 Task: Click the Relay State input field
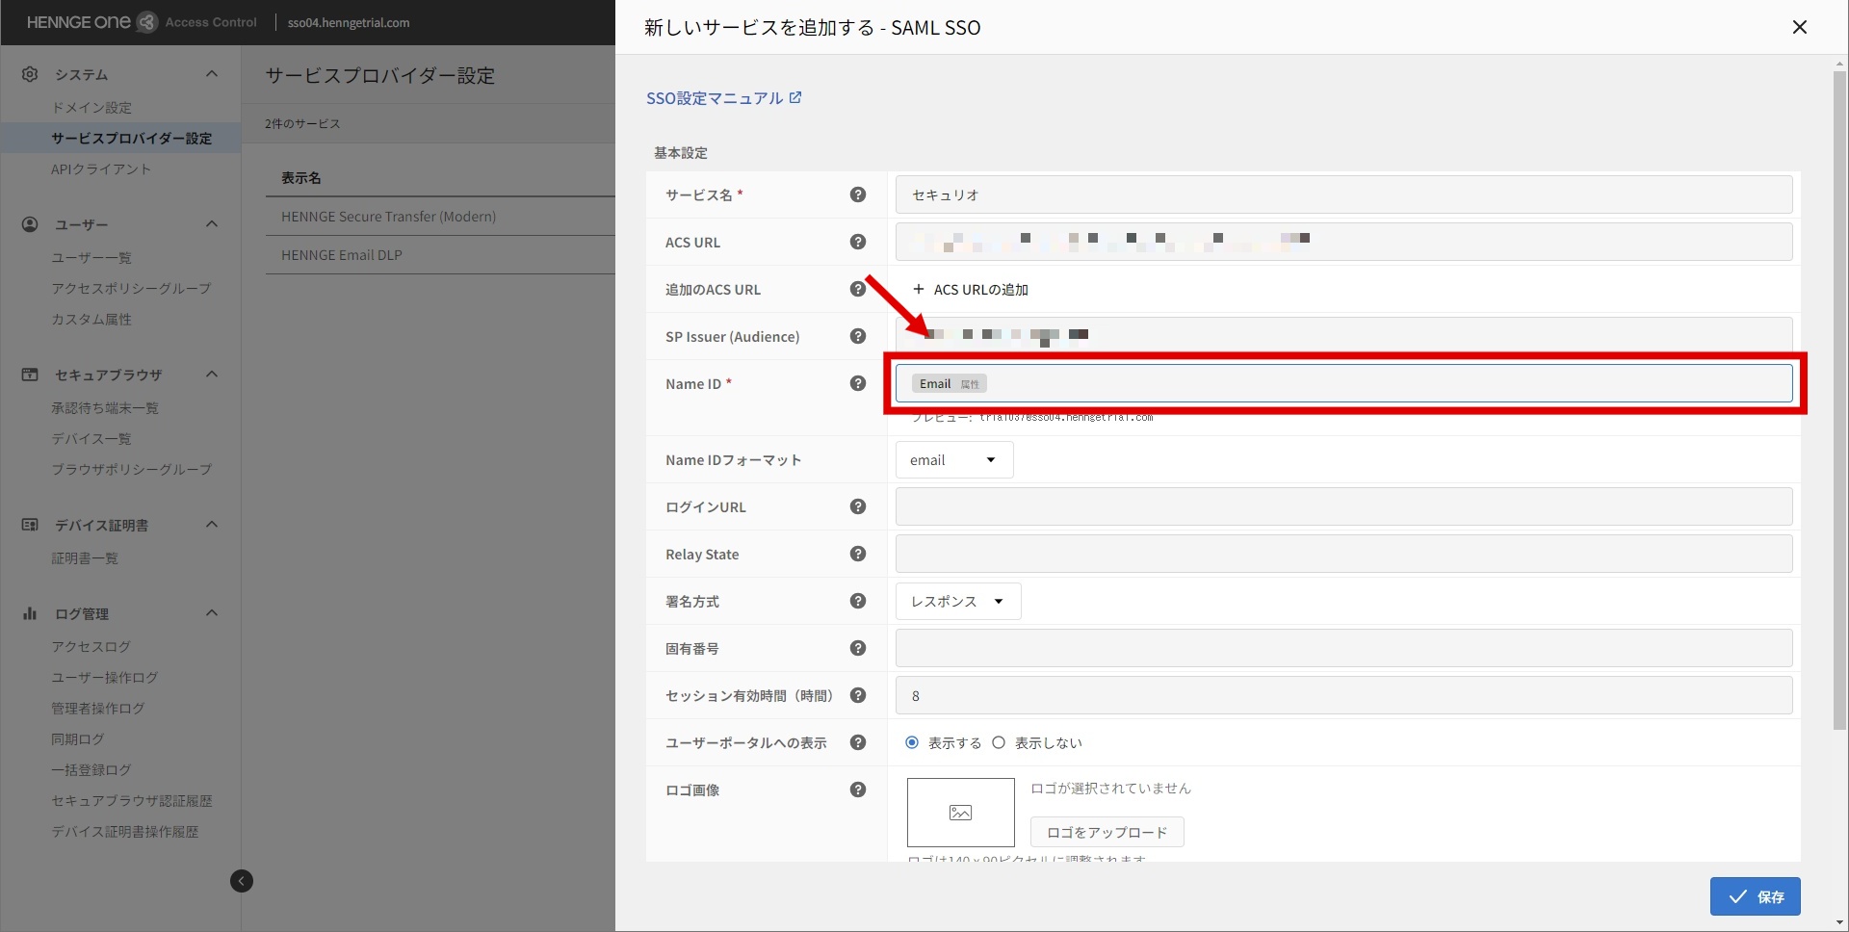[x=1343, y=554]
